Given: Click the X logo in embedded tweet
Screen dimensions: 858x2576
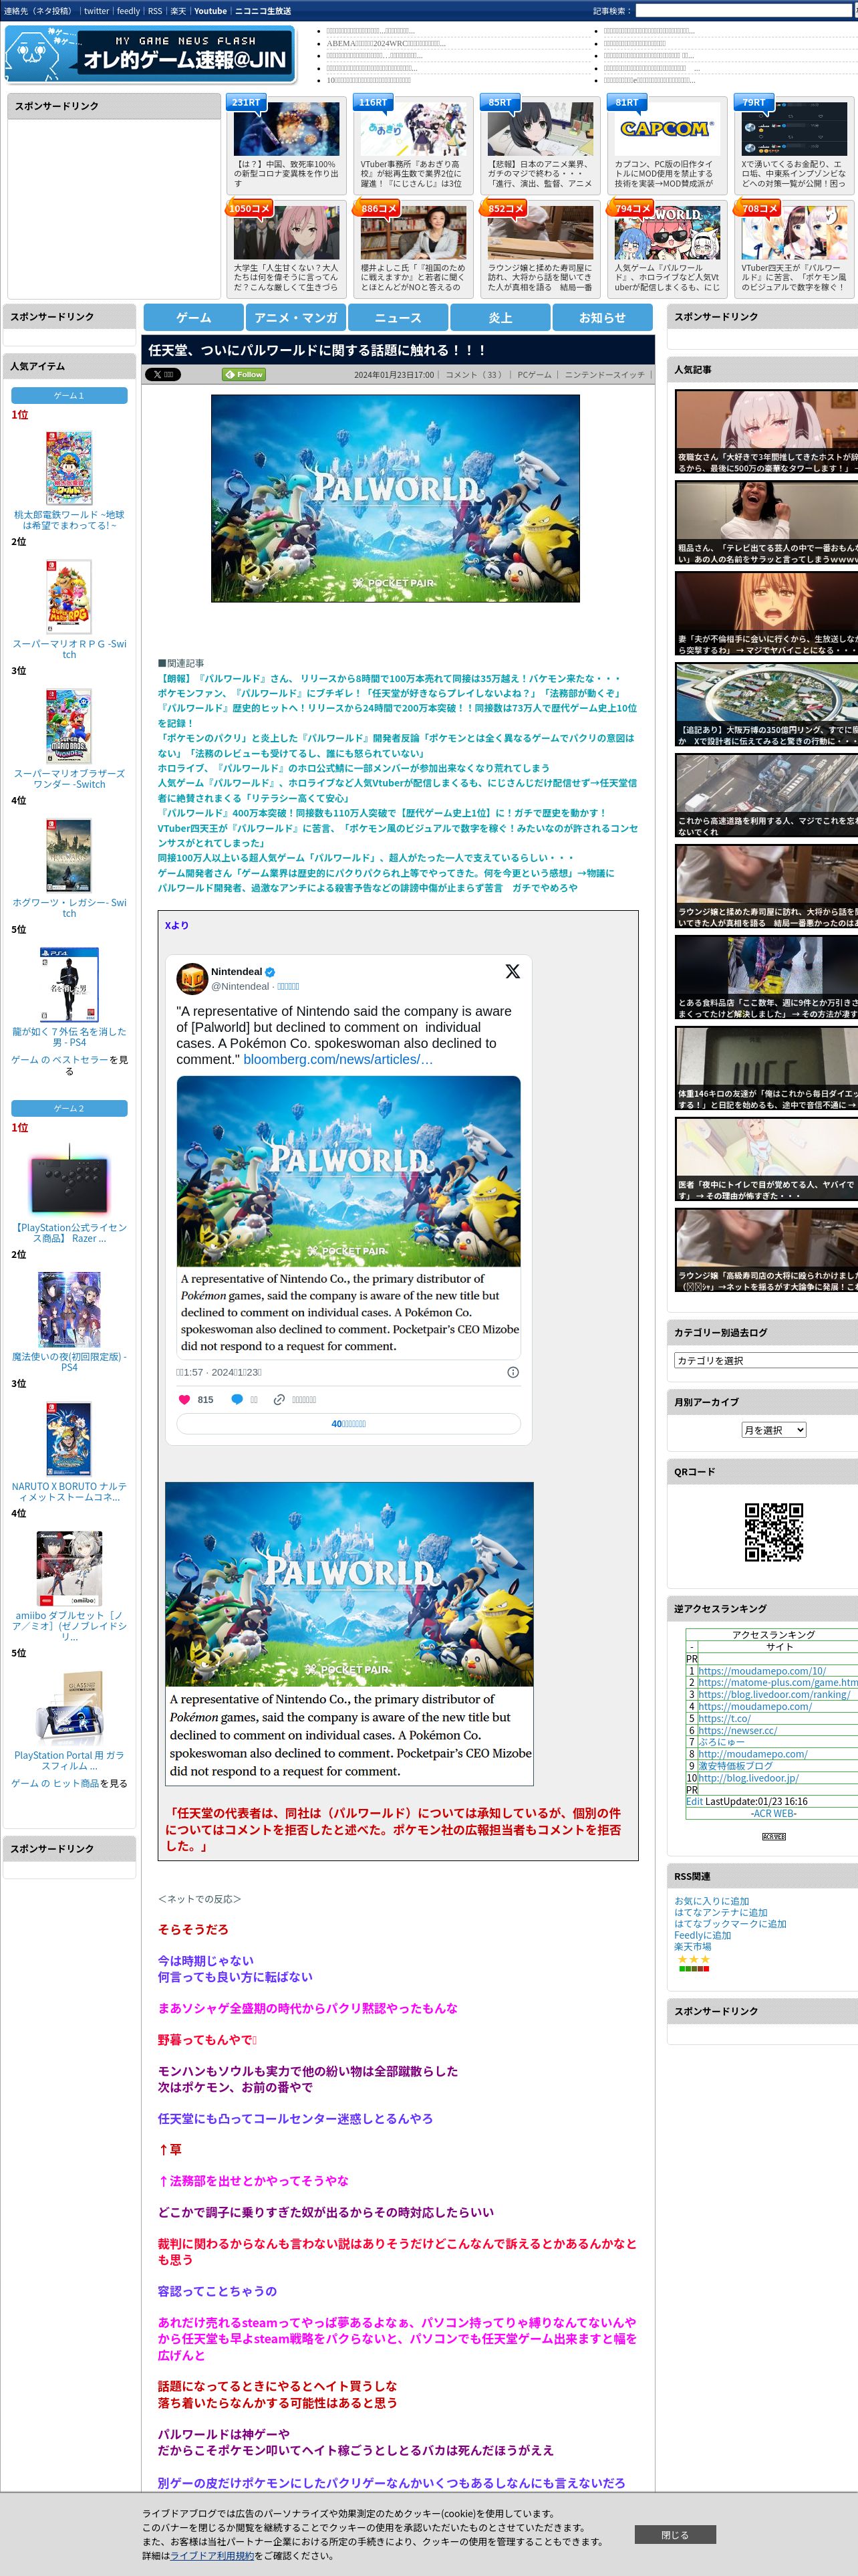Looking at the screenshot, I should [x=513, y=971].
